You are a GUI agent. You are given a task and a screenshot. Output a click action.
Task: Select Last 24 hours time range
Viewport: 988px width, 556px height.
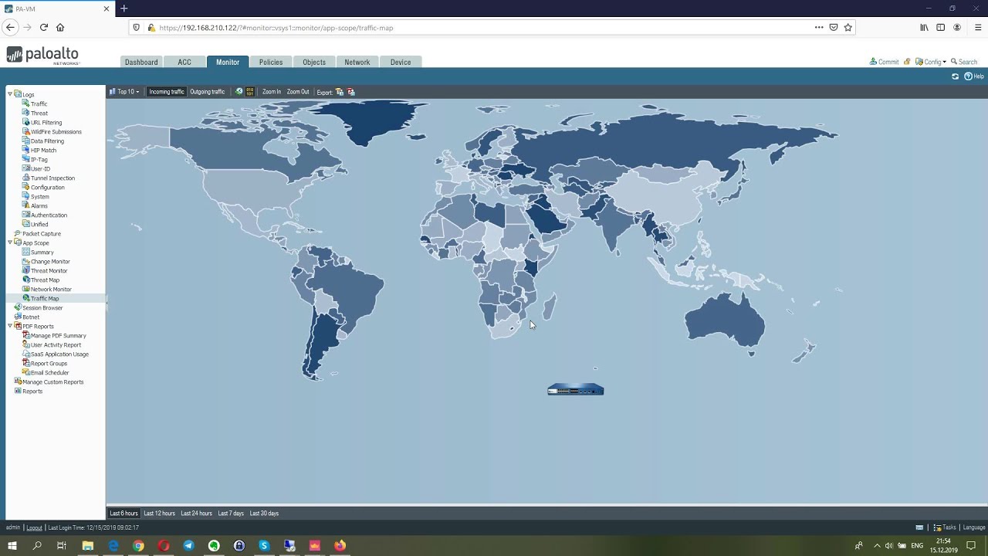(196, 514)
